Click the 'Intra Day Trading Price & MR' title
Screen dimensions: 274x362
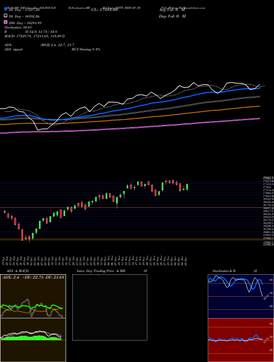click(x=101, y=271)
